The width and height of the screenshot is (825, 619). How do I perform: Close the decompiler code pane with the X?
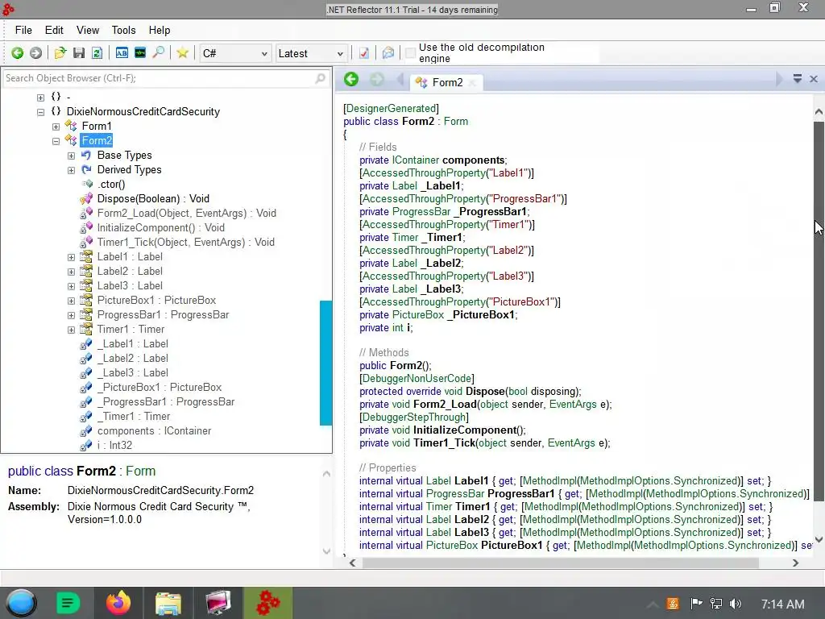pos(814,79)
